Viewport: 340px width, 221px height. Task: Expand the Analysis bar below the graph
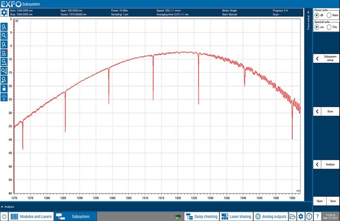click(8, 207)
